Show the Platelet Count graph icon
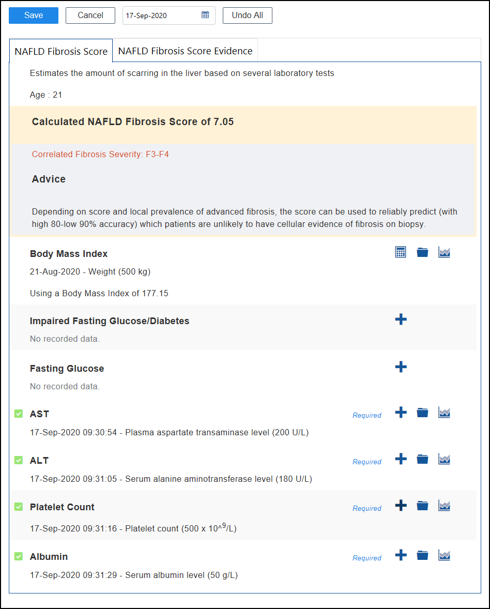The height and width of the screenshot is (609, 490). click(x=444, y=506)
